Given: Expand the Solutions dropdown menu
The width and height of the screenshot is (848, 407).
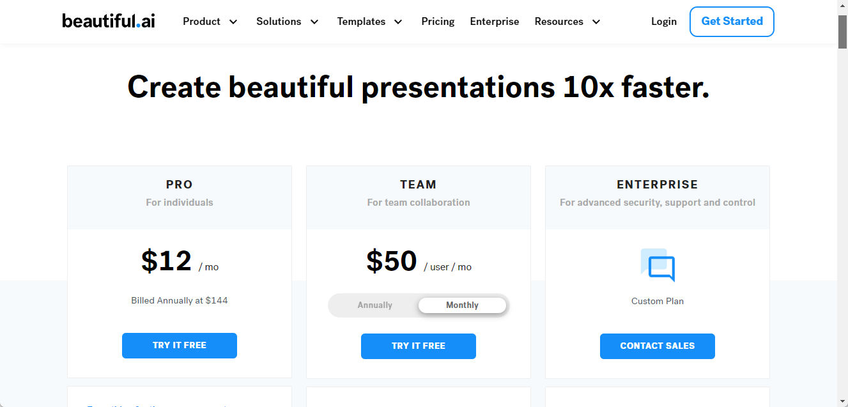Looking at the screenshot, I should click(x=288, y=22).
